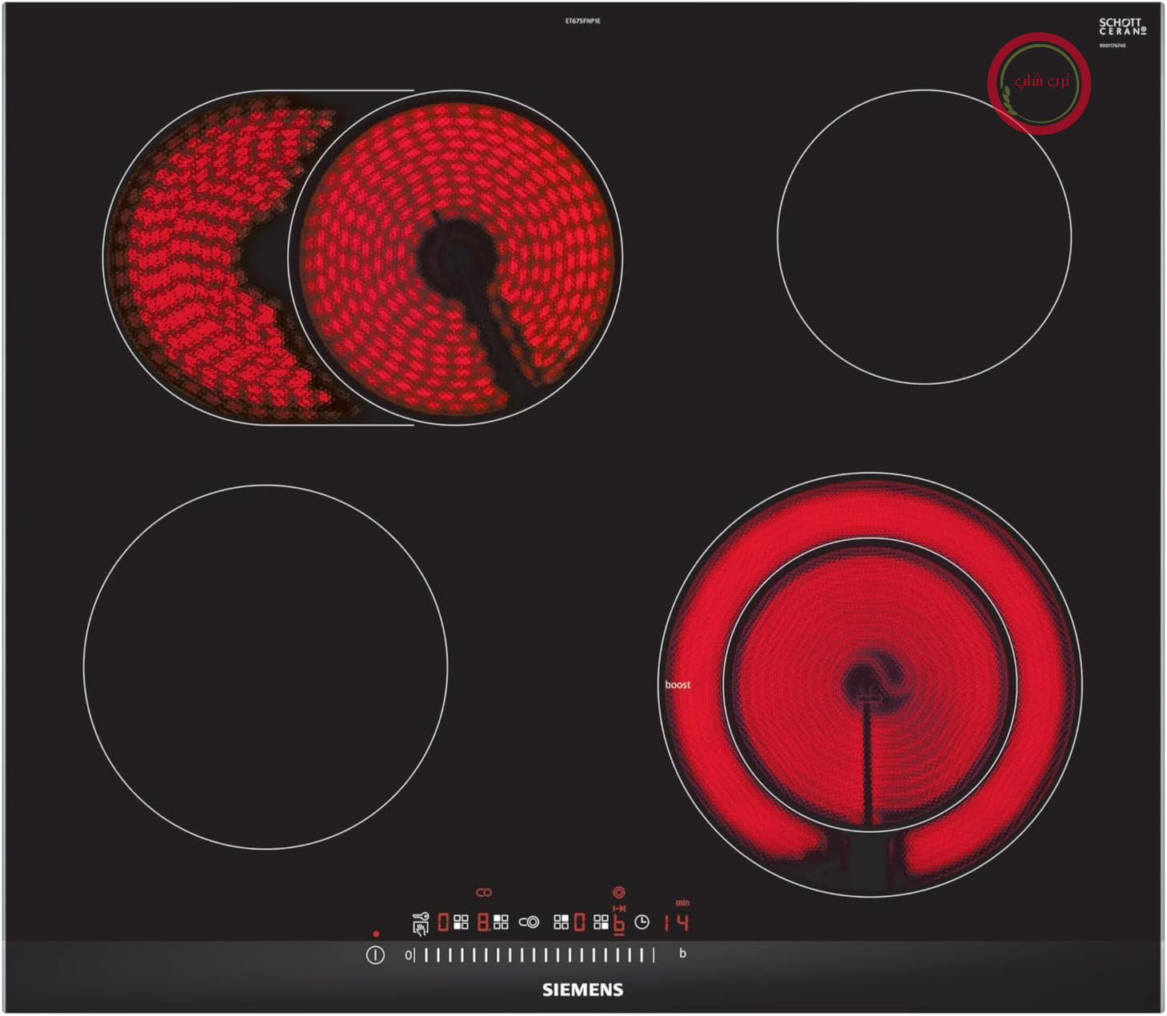This screenshot has height=1016, width=1167.
Task: Tap the extended cooking zone symbol
Action: tap(529, 922)
